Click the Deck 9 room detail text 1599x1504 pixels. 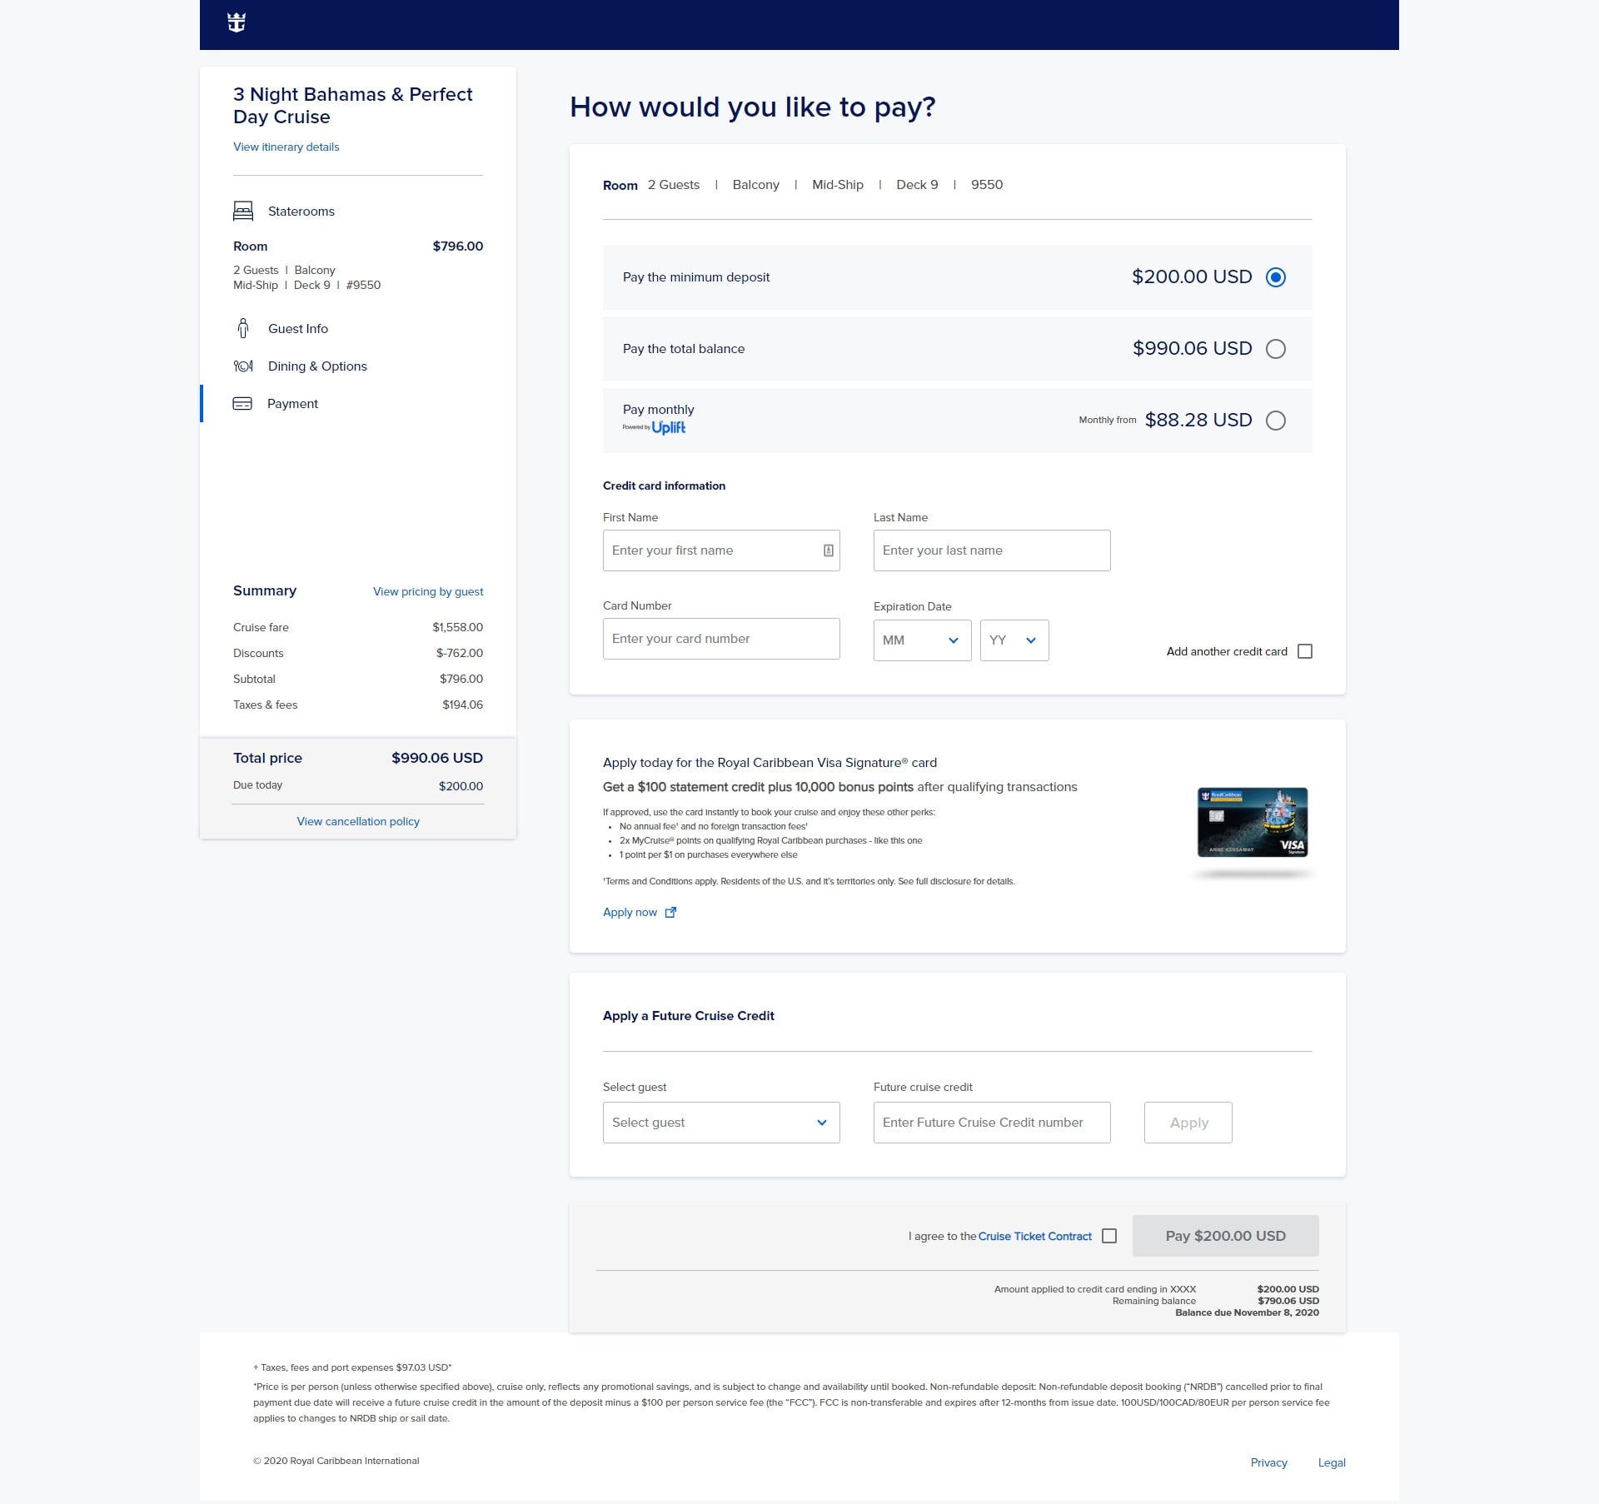pyautogui.click(x=917, y=185)
